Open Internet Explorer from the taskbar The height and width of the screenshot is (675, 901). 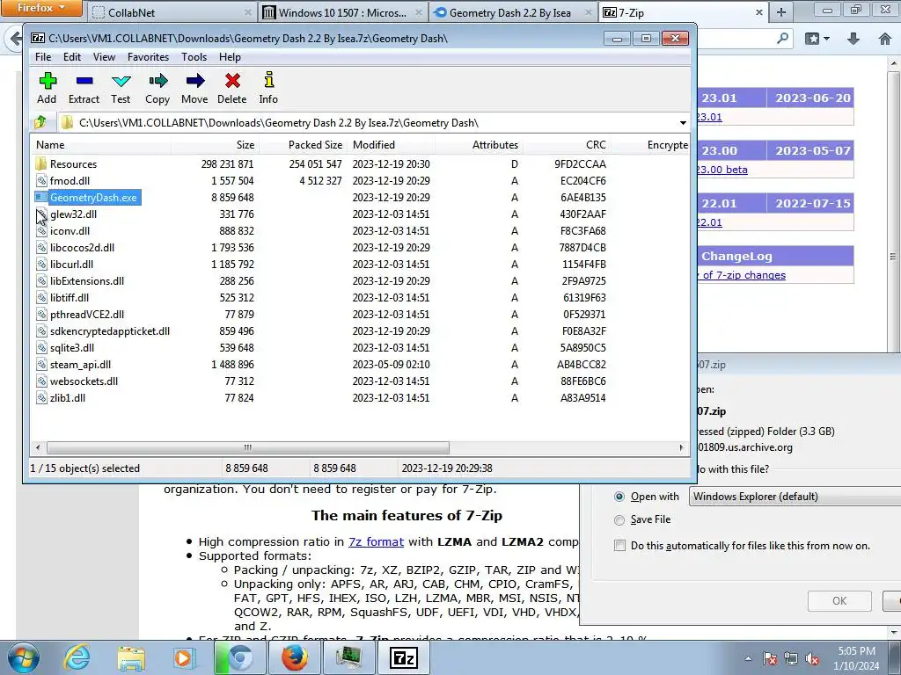[77, 657]
